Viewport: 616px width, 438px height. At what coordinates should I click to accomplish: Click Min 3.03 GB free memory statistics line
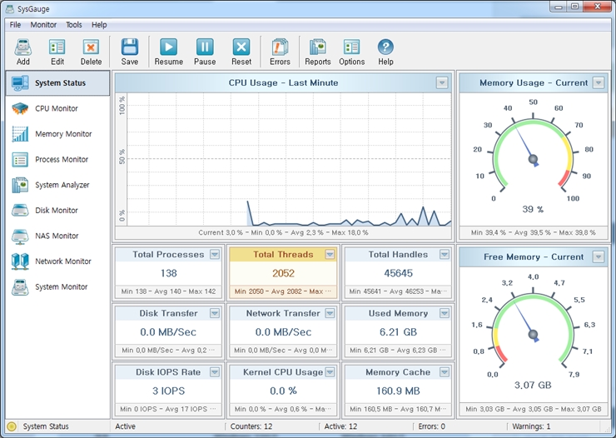tap(533, 409)
